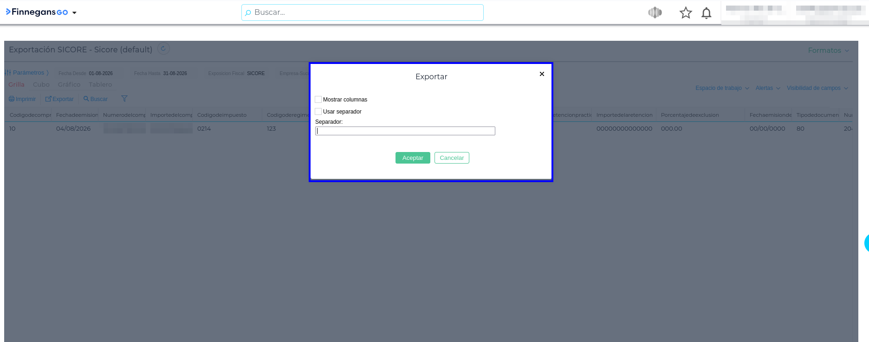Click the Cancelar button
869x342 pixels.
click(x=452, y=158)
